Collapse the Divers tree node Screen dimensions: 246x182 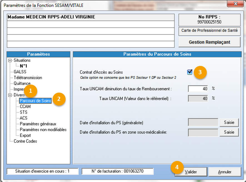[x=10, y=95]
